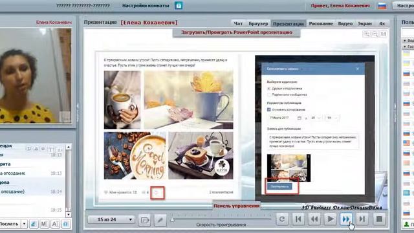Click the playback speed slider handle
414x233 pixels.
[x=173, y=219]
